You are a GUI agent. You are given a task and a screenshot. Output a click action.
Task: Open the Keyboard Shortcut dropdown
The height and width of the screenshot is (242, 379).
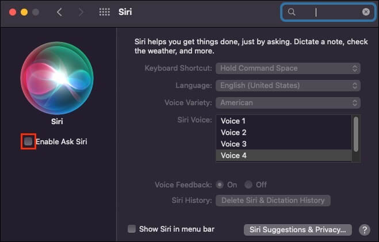point(288,68)
